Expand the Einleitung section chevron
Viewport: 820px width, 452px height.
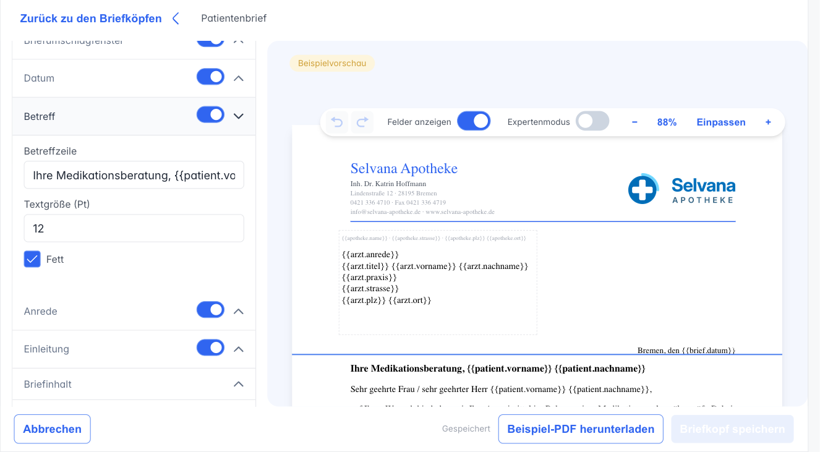coord(239,349)
